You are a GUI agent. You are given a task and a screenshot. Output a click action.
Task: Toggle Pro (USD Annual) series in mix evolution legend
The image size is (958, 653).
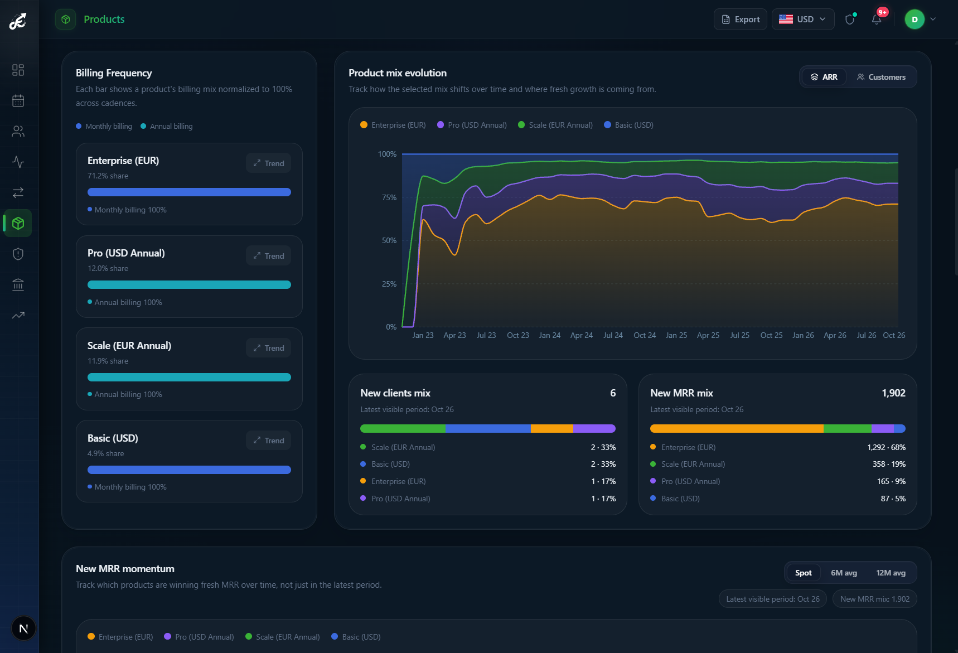(x=472, y=125)
